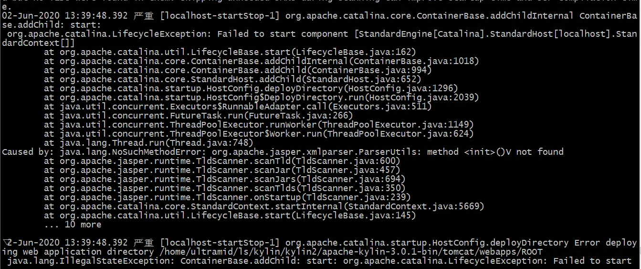The height and width of the screenshot is (269, 641).
Task: Click the StandardContext.java:5669 startInternal line
Action: (x=264, y=206)
